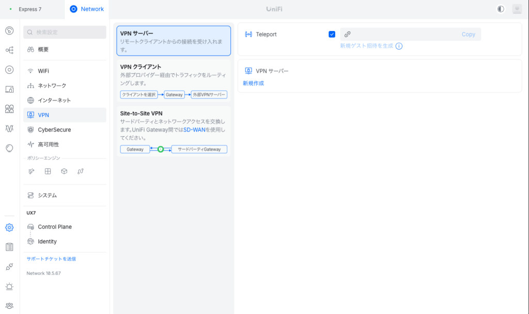The image size is (529, 314).
Task: Open the Ports/binoculars-style icon in rail
Action: 9,109
